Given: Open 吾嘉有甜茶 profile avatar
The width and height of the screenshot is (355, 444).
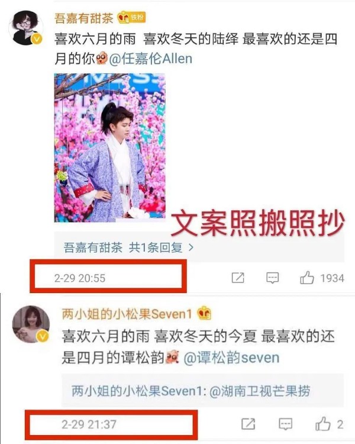Looking at the screenshot, I should pyautogui.click(x=26, y=28).
